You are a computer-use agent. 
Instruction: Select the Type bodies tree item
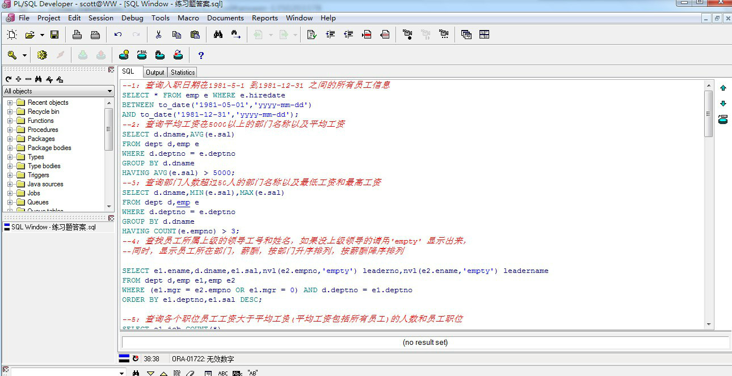44,166
